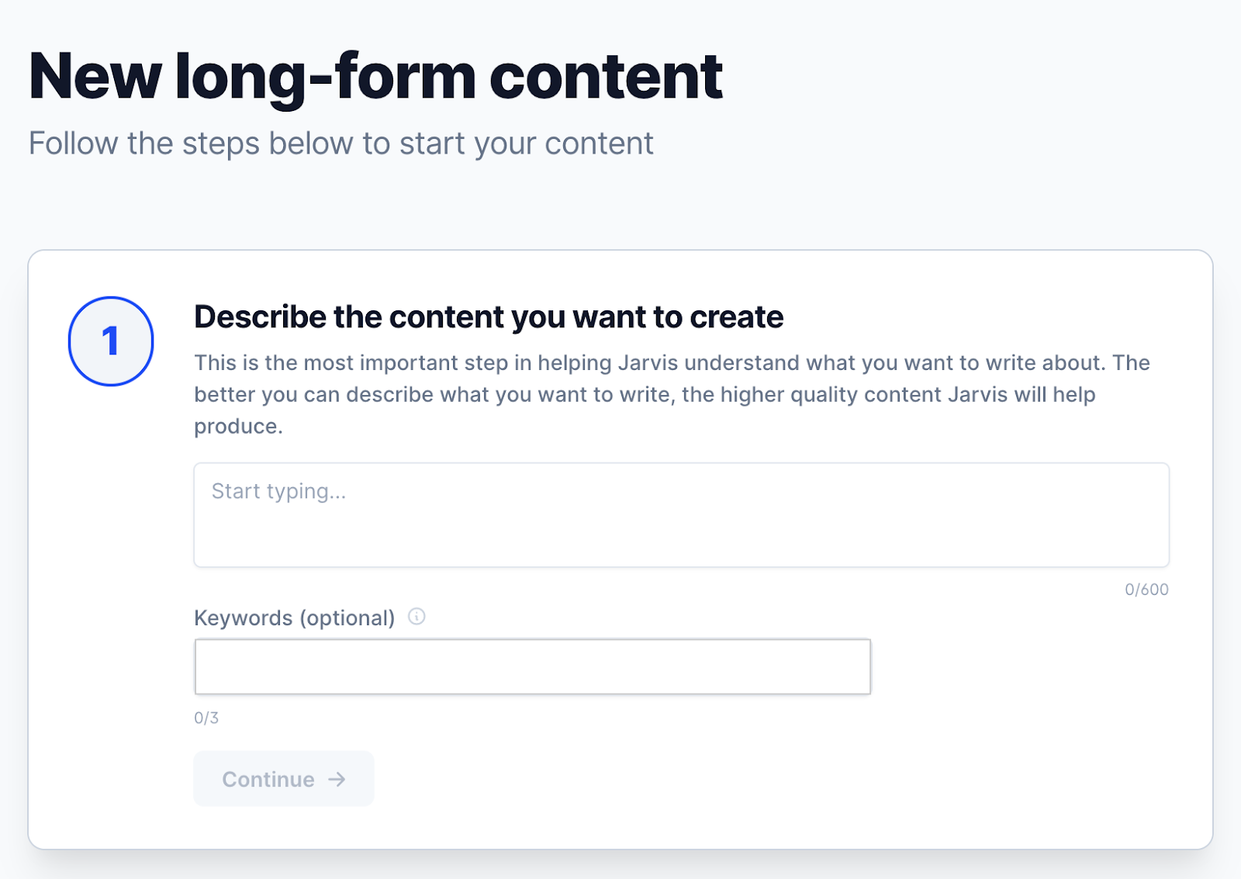Click the 0/600 character counter
Image resolution: width=1241 pixels, height=879 pixels.
click(1146, 590)
